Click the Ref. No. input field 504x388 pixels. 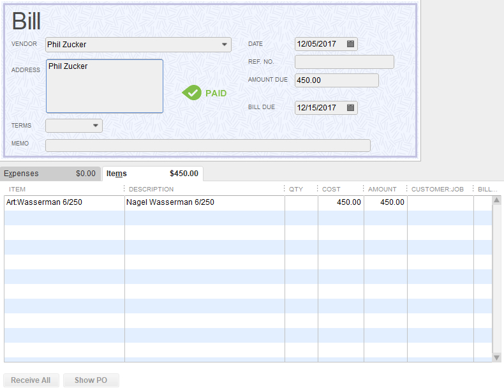pyautogui.click(x=344, y=62)
